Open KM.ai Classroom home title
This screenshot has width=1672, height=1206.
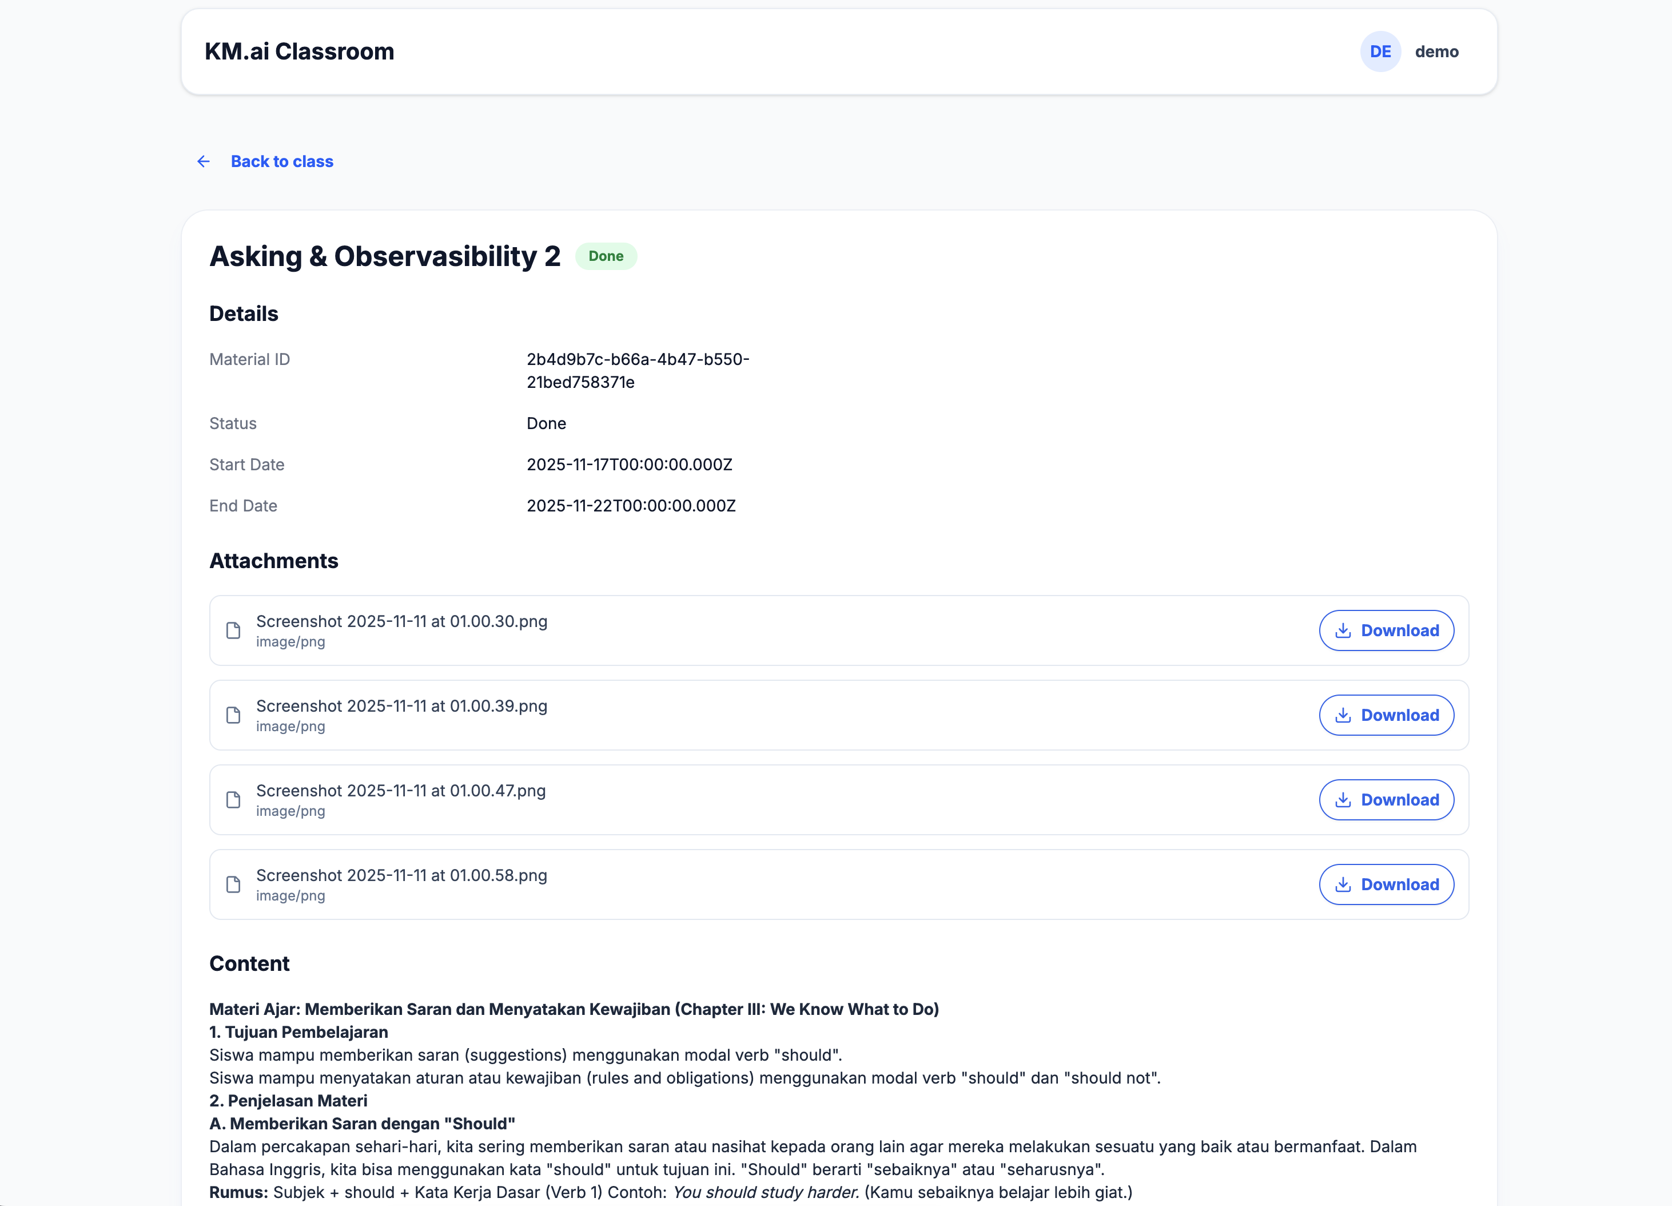tap(299, 51)
